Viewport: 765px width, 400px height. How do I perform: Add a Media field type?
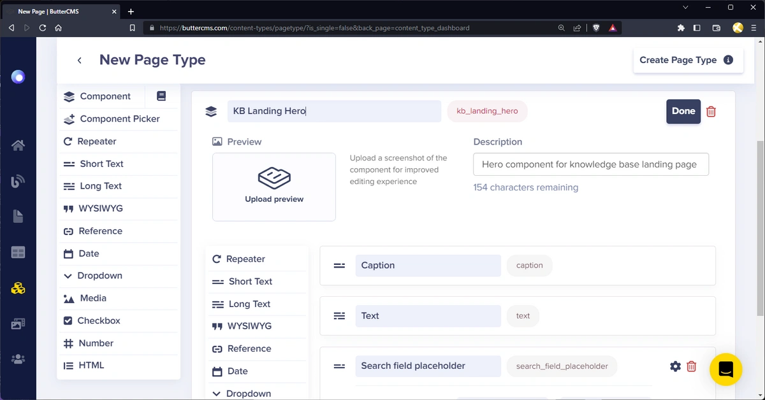click(118, 298)
